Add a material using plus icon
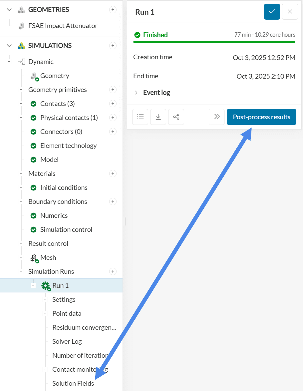The image size is (303, 391). click(x=113, y=174)
